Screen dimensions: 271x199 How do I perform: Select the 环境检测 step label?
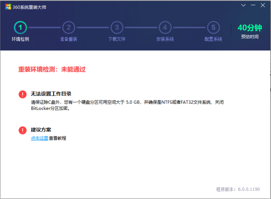[x=20, y=39]
